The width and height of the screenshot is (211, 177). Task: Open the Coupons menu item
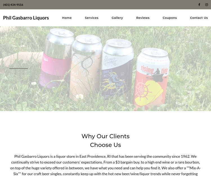pyautogui.click(x=170, y=18)
